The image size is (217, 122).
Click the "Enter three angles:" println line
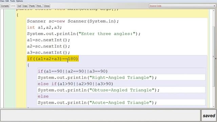84,34
